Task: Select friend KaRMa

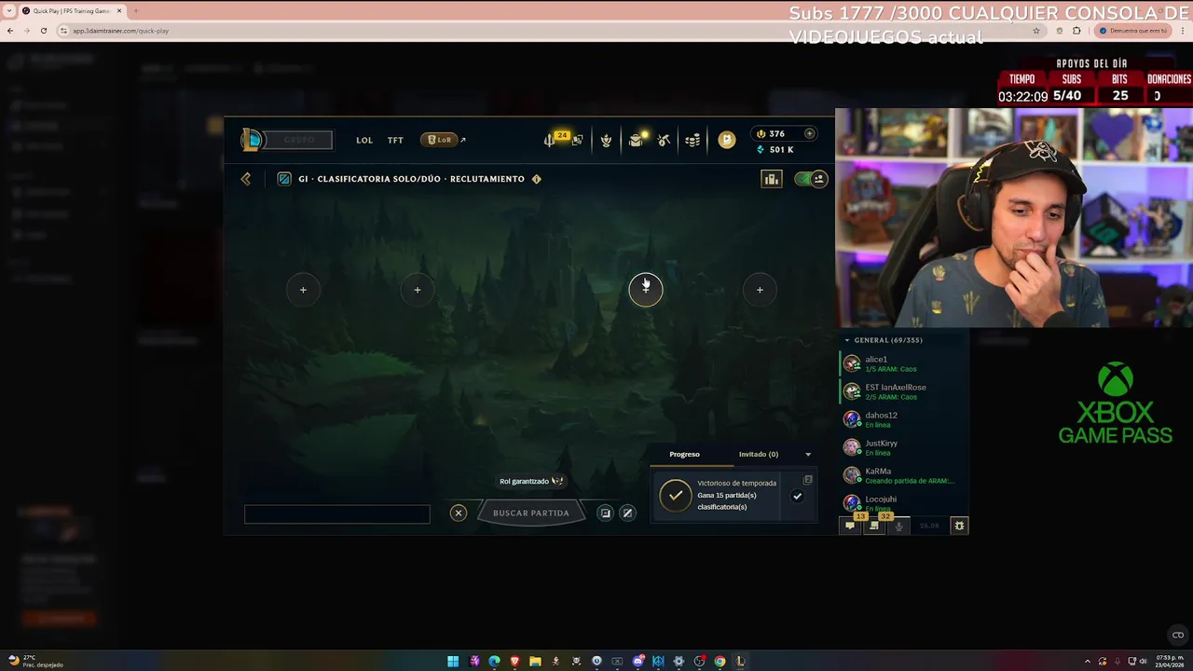Action: coord(904,475)
